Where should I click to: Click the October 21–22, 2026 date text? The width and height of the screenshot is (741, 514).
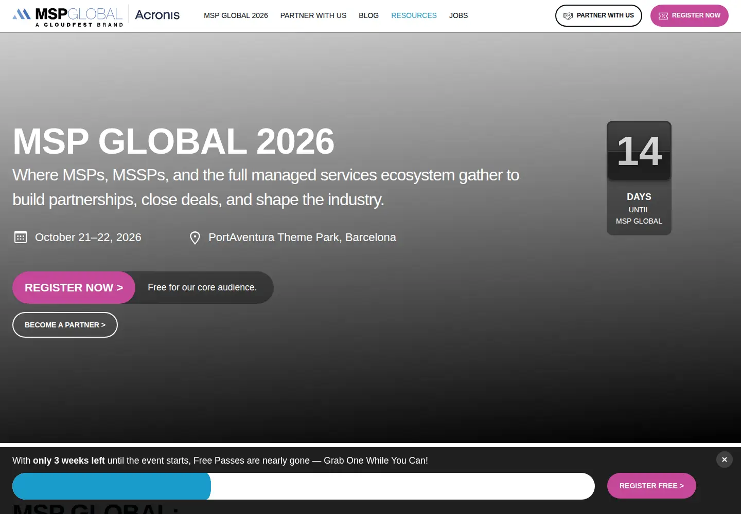pos(88,237)
